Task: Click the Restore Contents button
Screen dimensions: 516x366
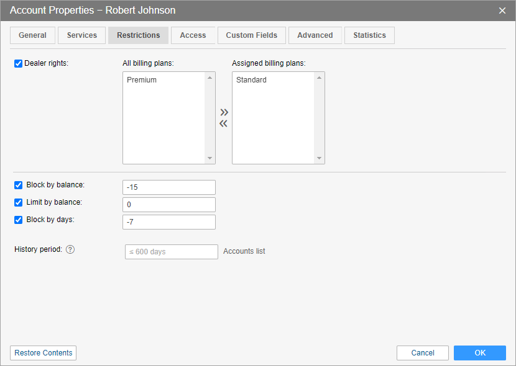Action: (44, 353)
